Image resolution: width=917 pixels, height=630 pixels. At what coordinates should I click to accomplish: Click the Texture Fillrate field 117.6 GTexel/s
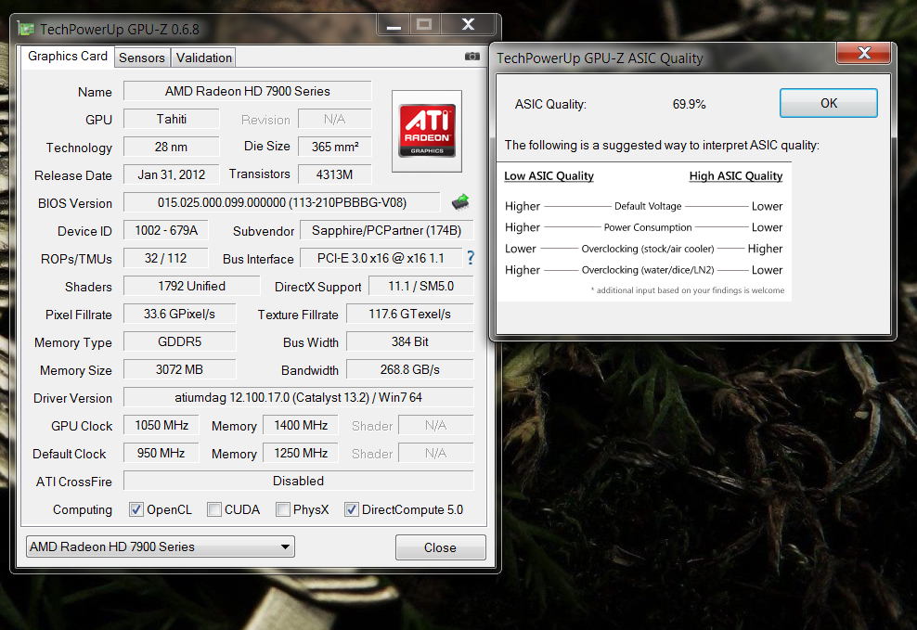pyautogui.click(x=410, y=315)
